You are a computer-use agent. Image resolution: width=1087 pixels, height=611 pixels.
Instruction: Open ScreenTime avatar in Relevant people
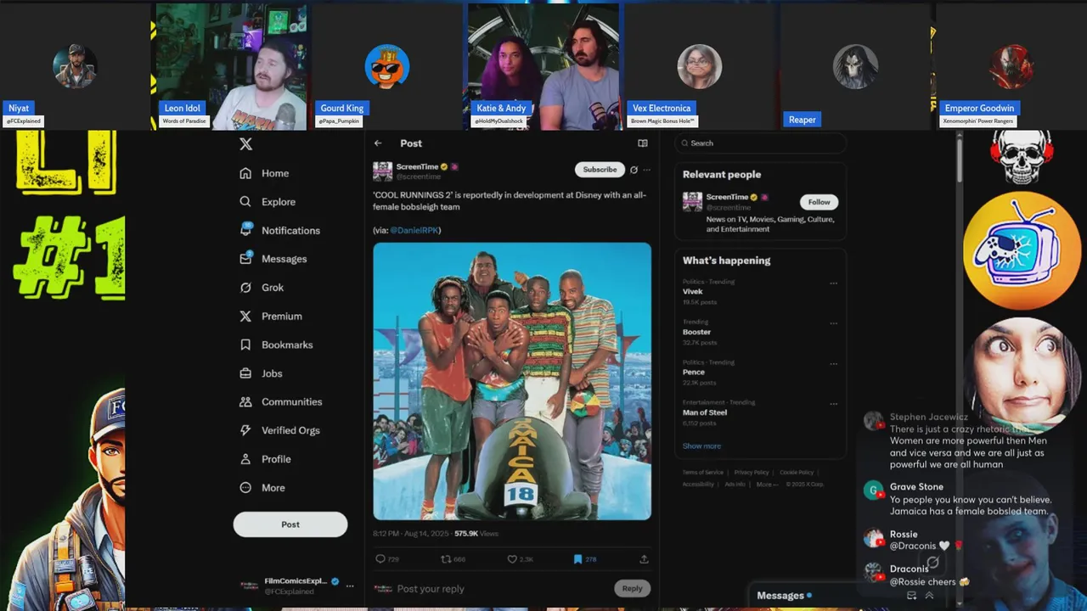pyautogui.click(x=692, y=202)
